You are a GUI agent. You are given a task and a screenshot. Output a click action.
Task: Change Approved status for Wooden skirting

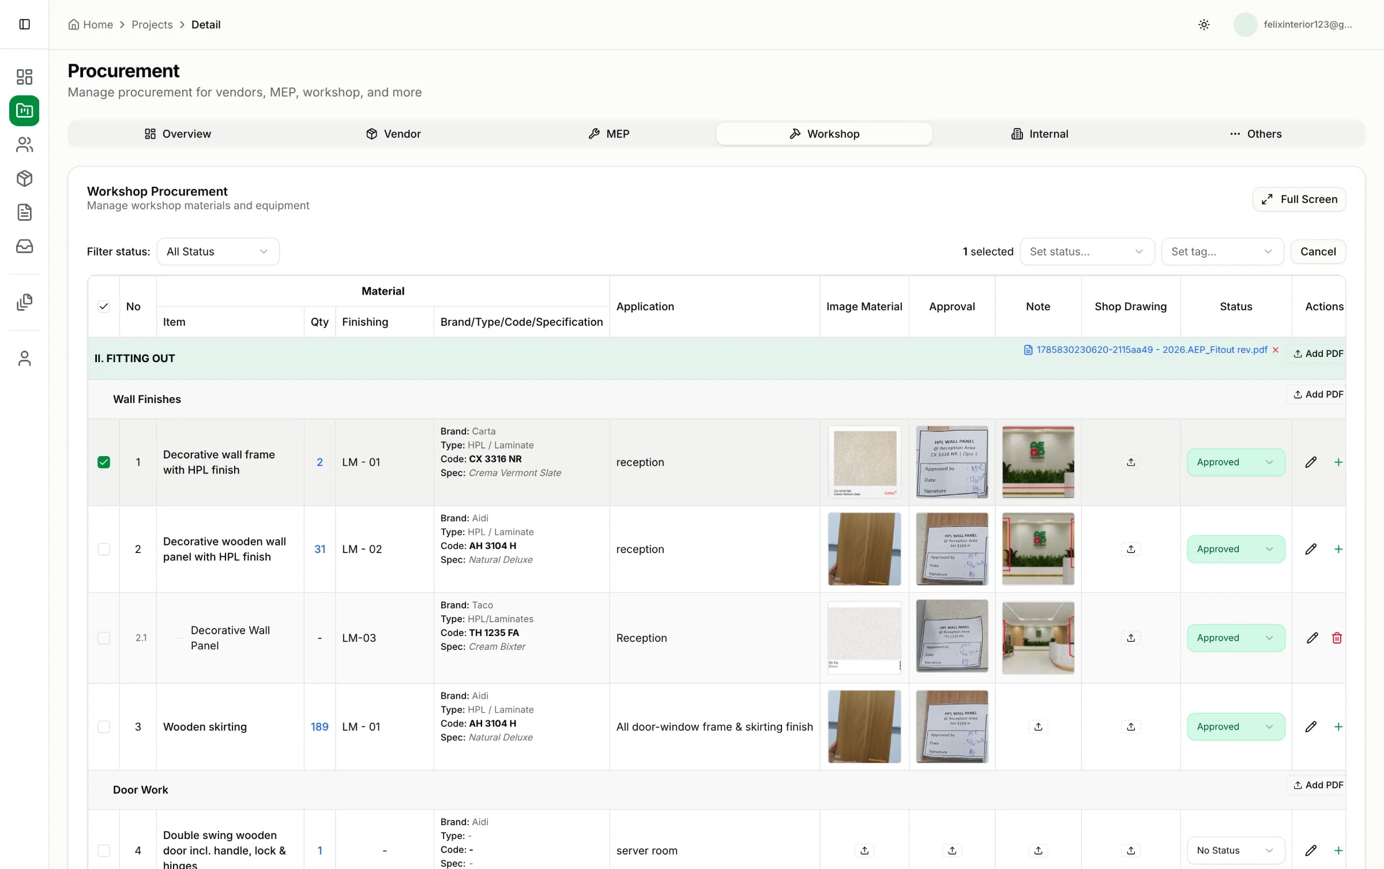click(x=1236, y=727)
